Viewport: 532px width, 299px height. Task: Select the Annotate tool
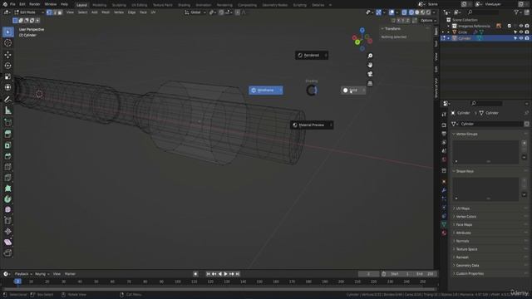click(x=7, y=99)
